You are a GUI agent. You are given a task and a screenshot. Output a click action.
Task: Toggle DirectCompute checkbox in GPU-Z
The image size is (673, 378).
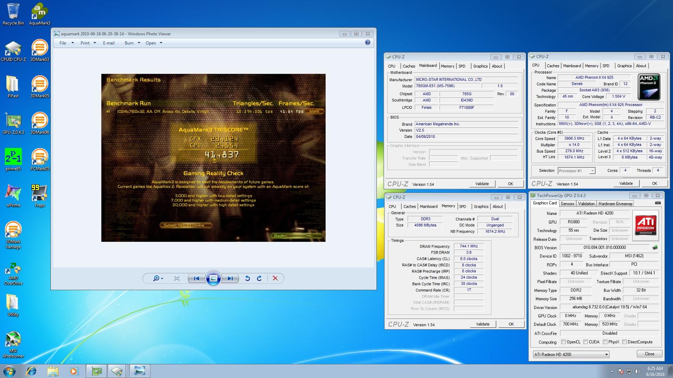pyautogui.click(x=624, y=342)
